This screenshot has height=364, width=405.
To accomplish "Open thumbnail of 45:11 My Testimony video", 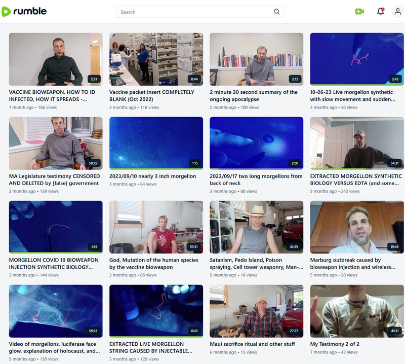I will pyautogui.click(x=357, y=311).
